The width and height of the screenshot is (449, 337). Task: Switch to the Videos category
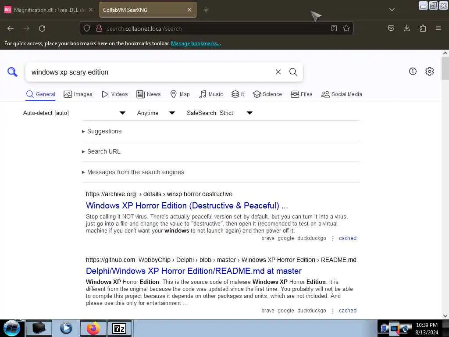(115, 94)
